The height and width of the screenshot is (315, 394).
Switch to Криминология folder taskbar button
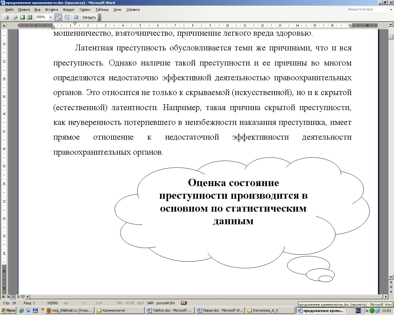(120, 310)
